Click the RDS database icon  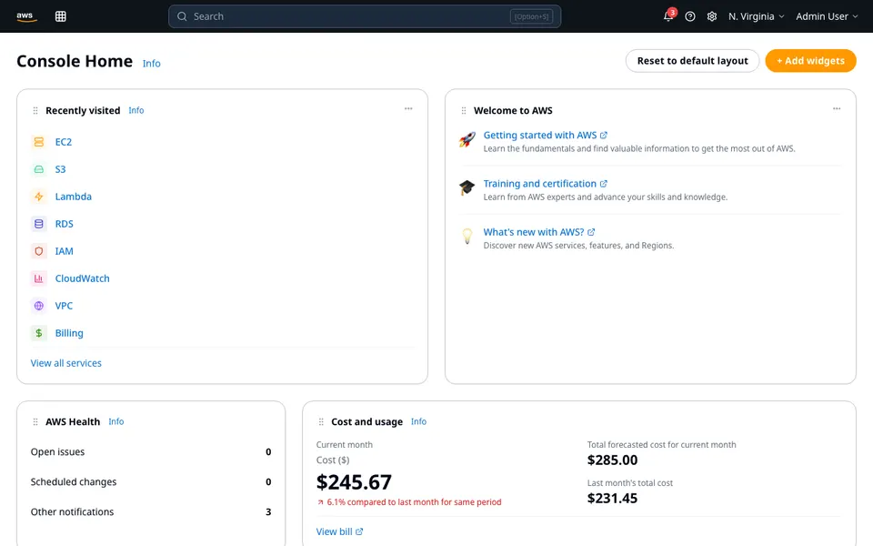(38, 224)
